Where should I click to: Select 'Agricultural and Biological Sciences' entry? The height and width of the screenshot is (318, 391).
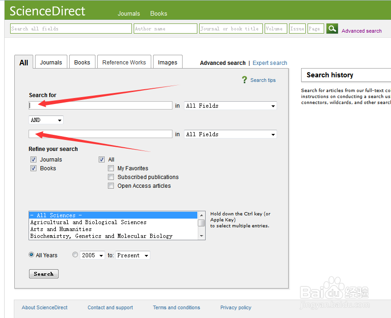pyautogui.click(x=113, y=222)
